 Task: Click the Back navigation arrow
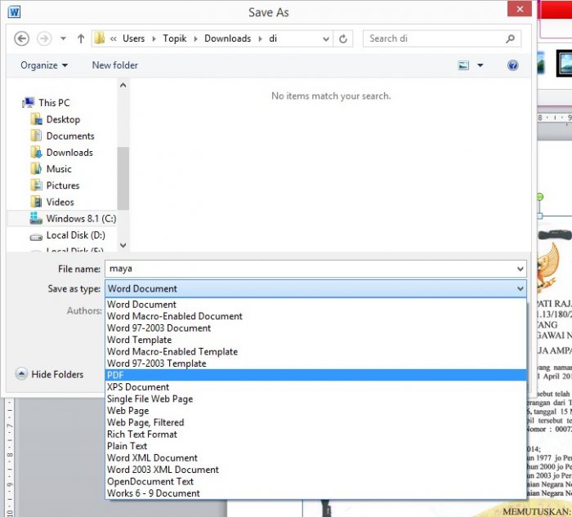(21, 38)
